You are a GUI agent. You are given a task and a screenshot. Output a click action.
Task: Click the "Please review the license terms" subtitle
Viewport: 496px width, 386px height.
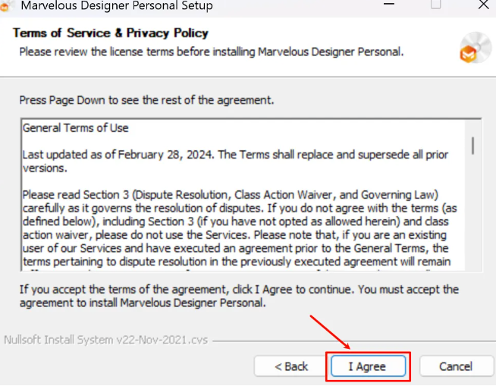tap(211, 52)
